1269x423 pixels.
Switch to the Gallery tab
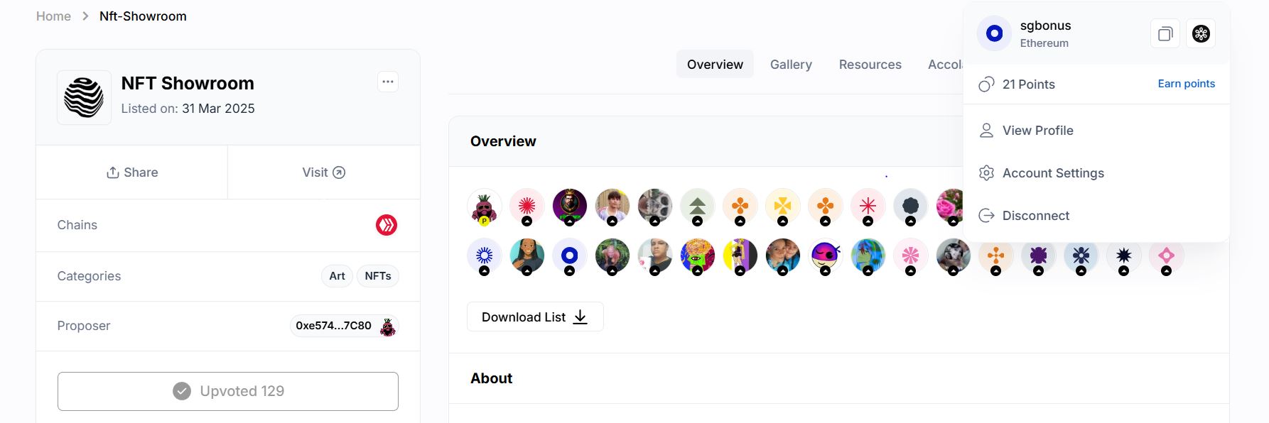pyautogui.click(x=791, y=65)
